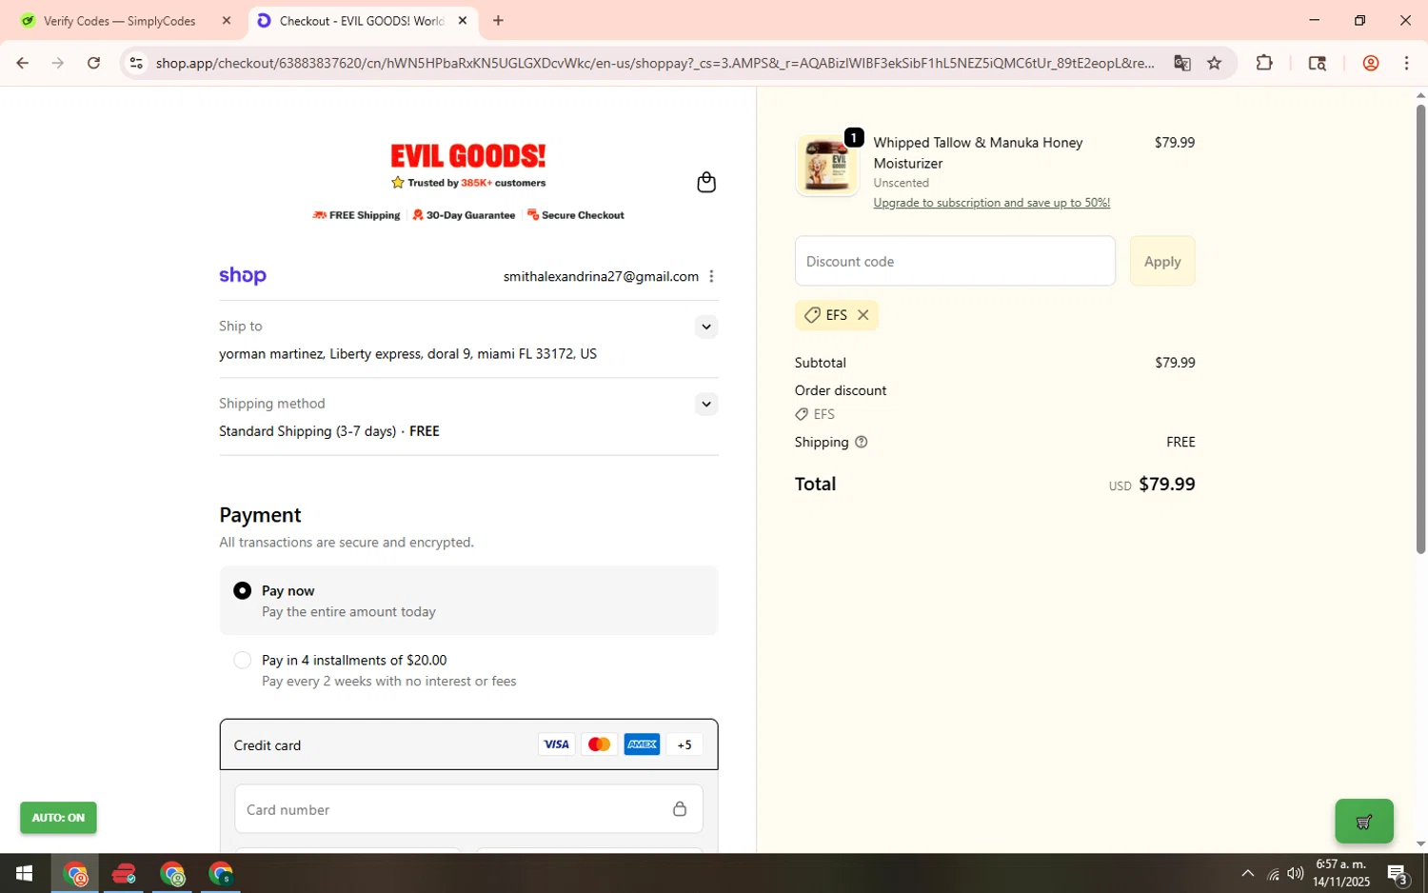The width and height of the screenshot is (1428, 893).
Task: Click the browser back arrow
Action: click(x=22, y=63)
